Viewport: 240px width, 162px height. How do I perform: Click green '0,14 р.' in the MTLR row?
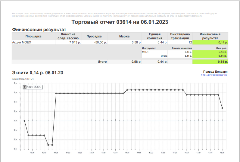point(210,52)
